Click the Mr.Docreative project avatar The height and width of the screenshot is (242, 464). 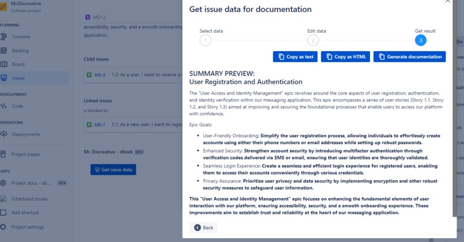pos(3,6)
